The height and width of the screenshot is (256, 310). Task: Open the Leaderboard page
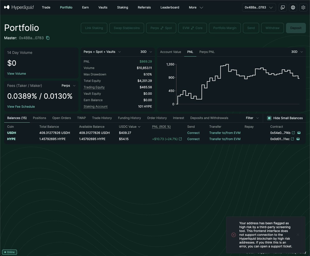click(x=170, y=7)
